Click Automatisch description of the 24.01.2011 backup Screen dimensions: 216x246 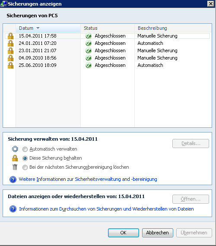point(150,43)
